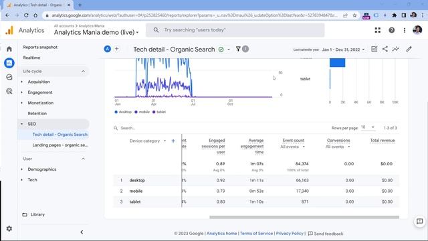Collapse the Life cycle section
This screenshot has height=241, width=428.
(x=83, y=72)
